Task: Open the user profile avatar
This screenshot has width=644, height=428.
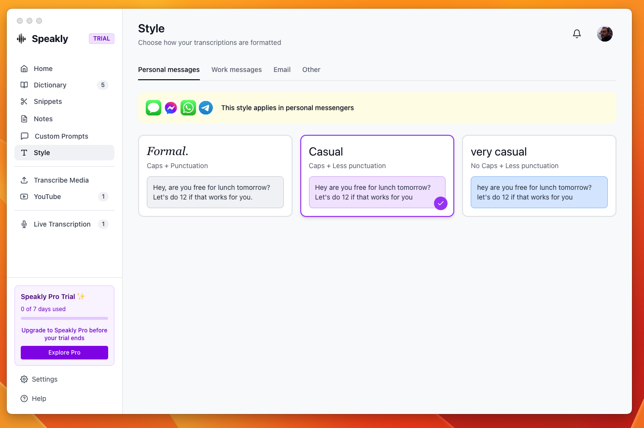Action: (604, 34)
